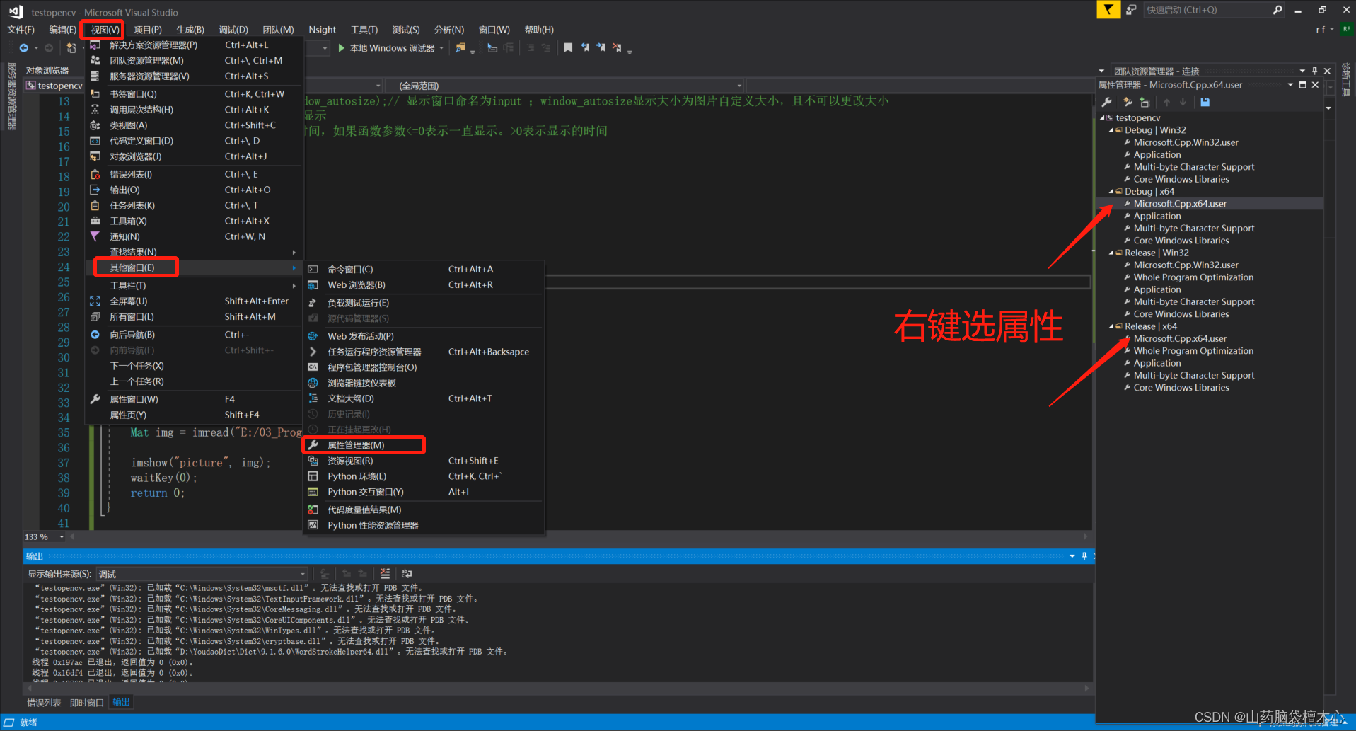Switch to the 即时窗口 bottom tab
Viewport: 1356px width, 731px height.
(87, 703)
